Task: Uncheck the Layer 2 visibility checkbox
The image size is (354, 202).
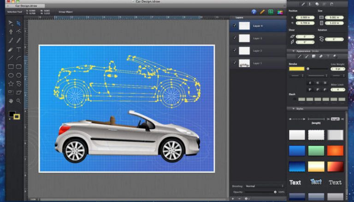Action: click(235, 51)
